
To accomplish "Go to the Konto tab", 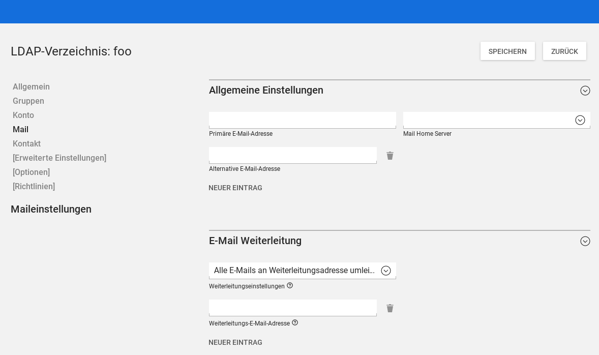I will pyautogui.click(x=23, y=115).
